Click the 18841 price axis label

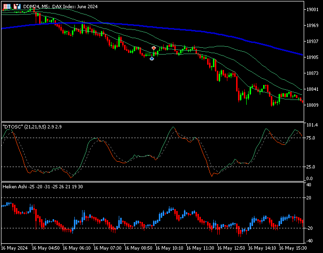click(x=312, y=89)
